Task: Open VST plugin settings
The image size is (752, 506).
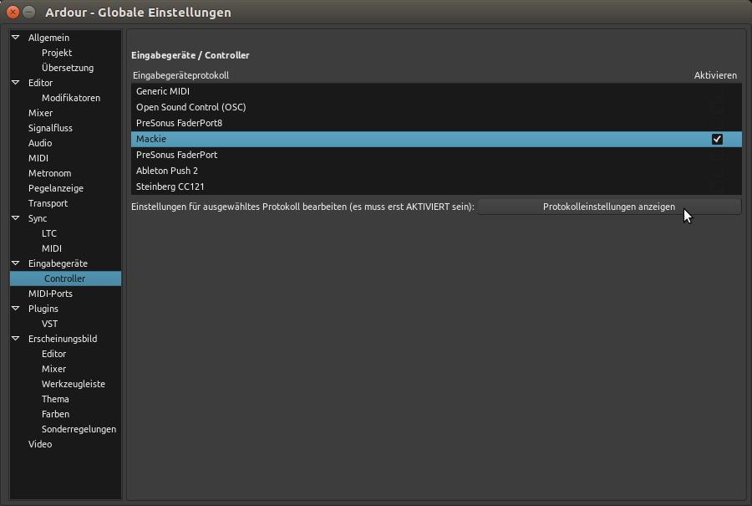Action: tap(49, 324)
